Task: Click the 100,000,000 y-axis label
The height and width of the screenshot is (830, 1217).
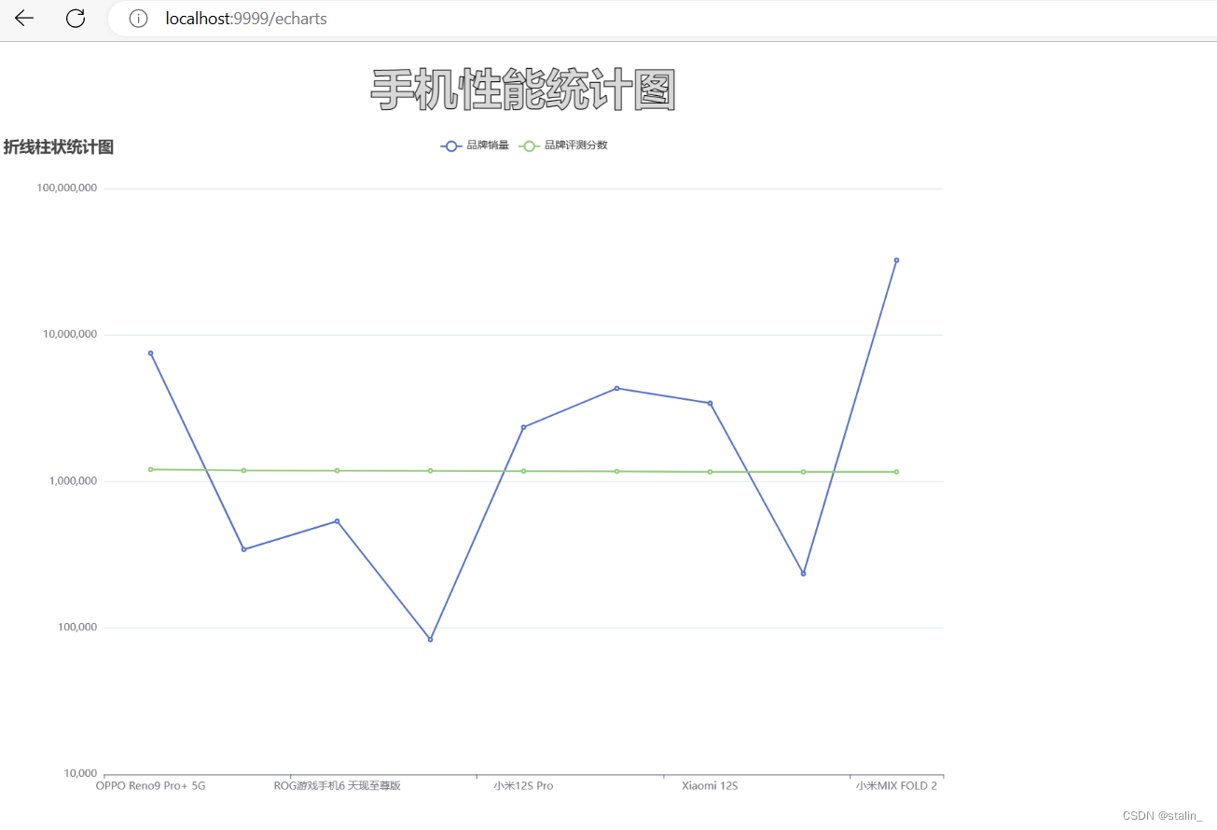Action: [67, 188]
